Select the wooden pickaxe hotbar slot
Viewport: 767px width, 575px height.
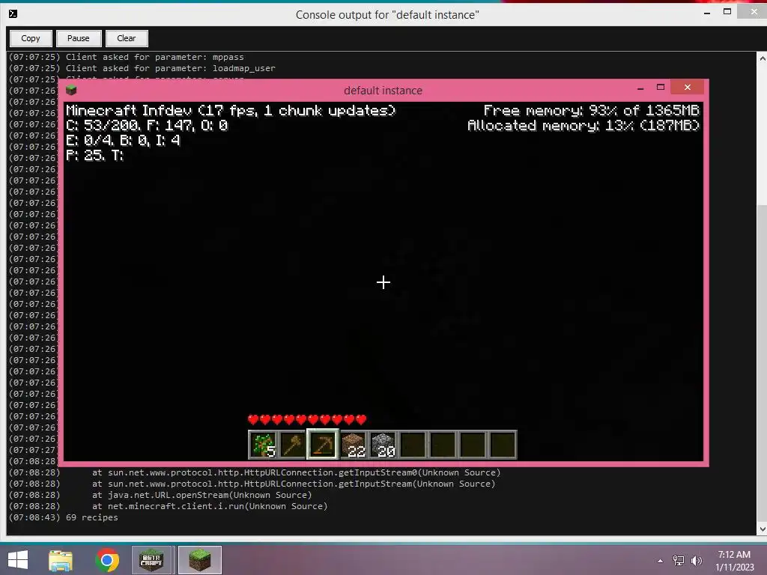322,445
